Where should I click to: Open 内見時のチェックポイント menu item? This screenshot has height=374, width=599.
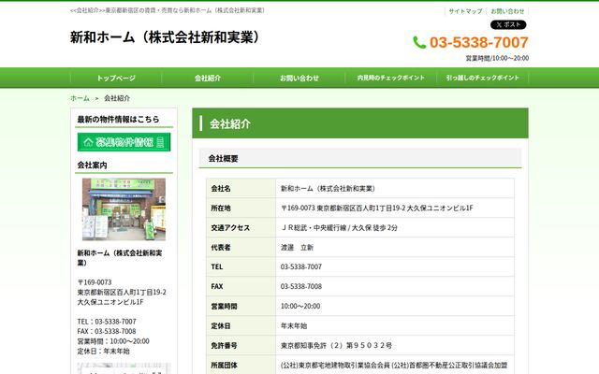point(391,78)
